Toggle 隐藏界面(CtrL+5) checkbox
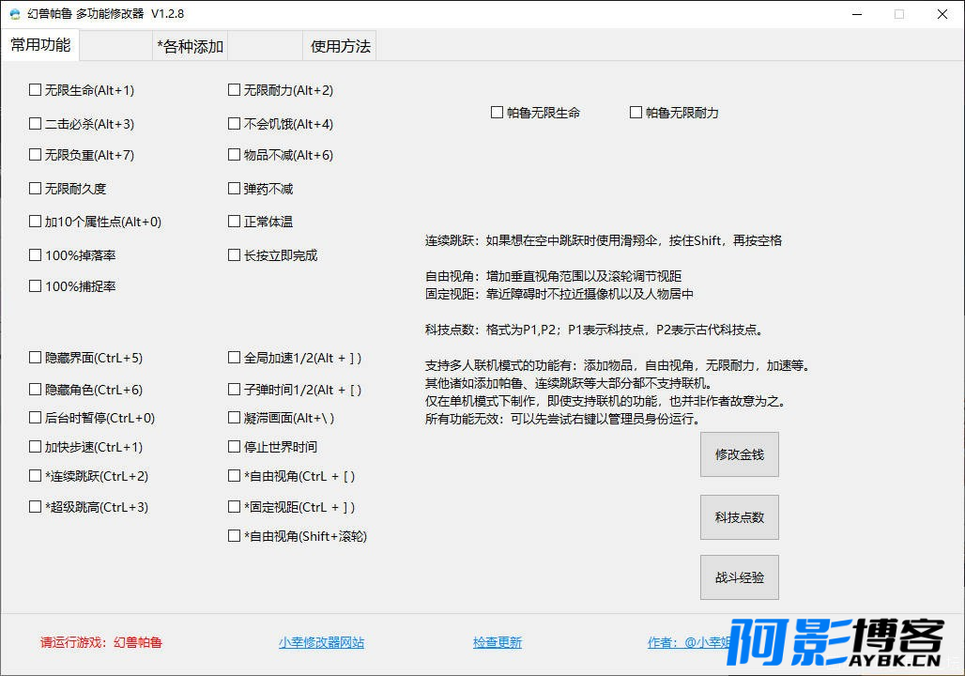The width and height of the screenshot is (965, 676). tap(36, 358)
